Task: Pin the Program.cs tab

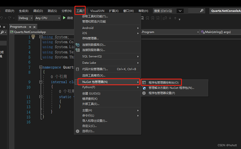Action: (x=30, y=27)
